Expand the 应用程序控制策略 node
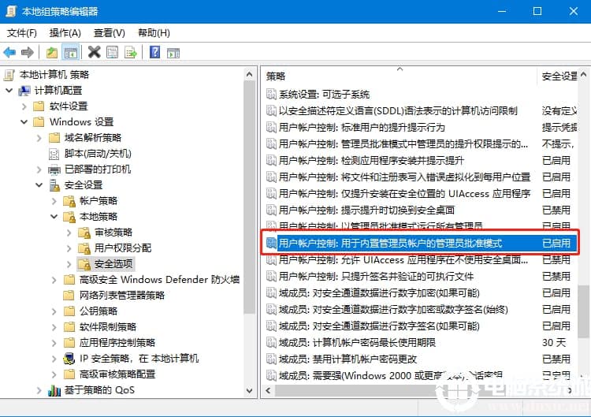Image resolution: width=591 pixels, height=417 pixels. pyautogui.click(x=54, y=343)
